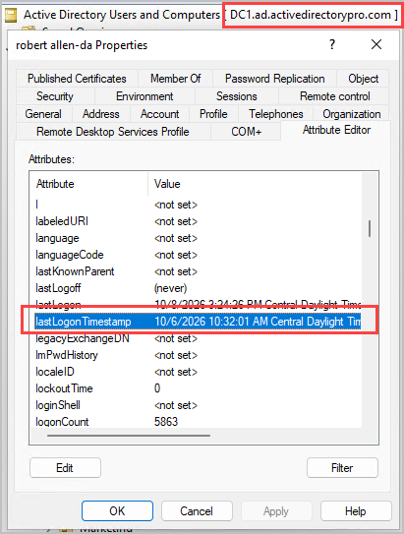Select the Attribute Editor tab
404x534 pixels.
[x=336, y=130]
